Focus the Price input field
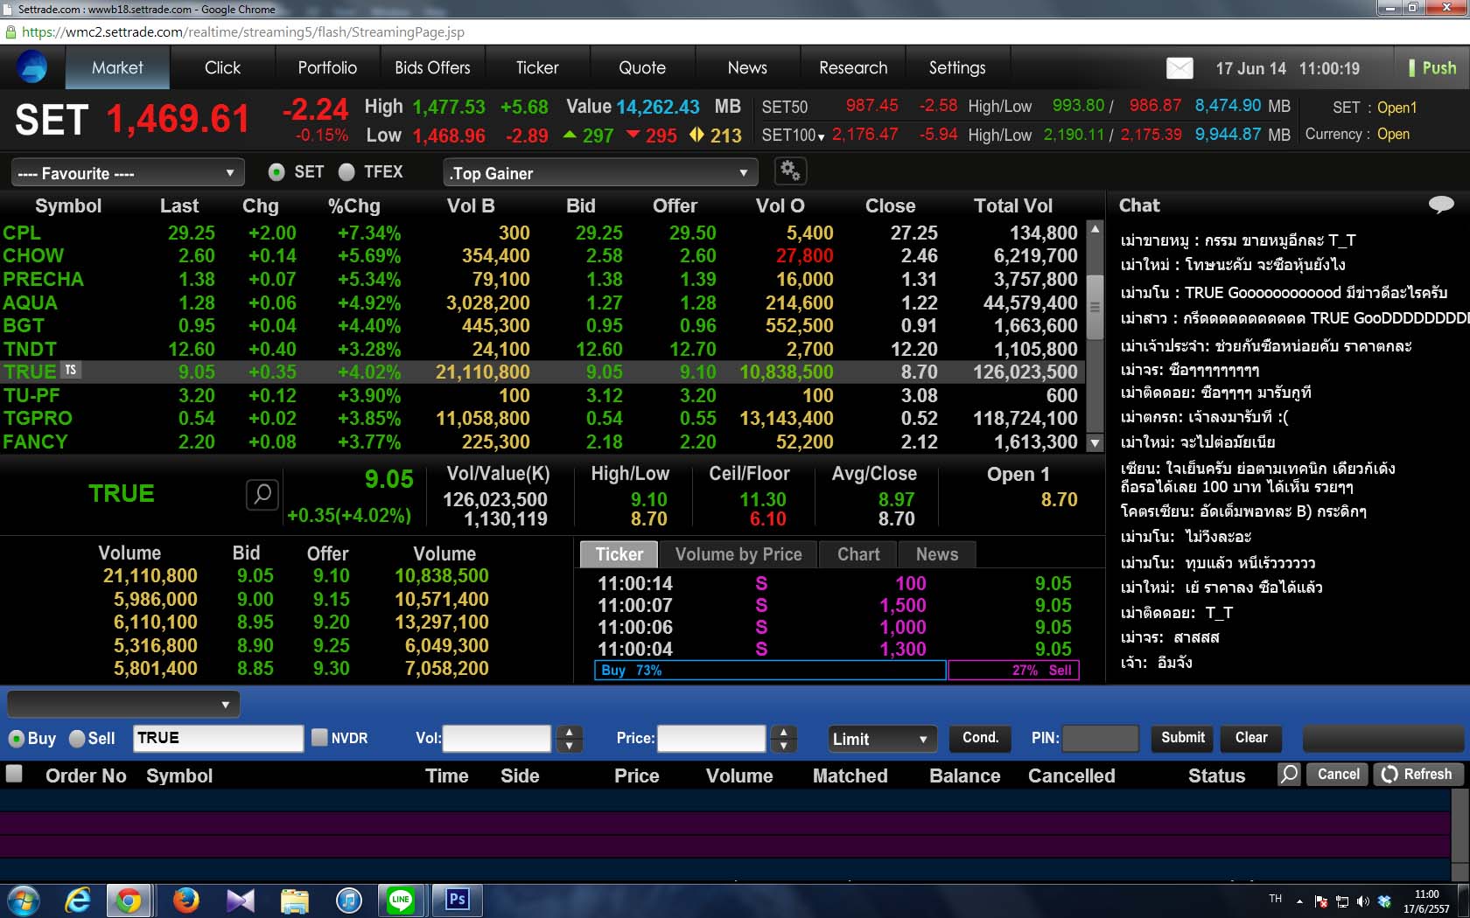This screenshot has height=918, width=1470. pyautogui.click(x=711, y=738)
